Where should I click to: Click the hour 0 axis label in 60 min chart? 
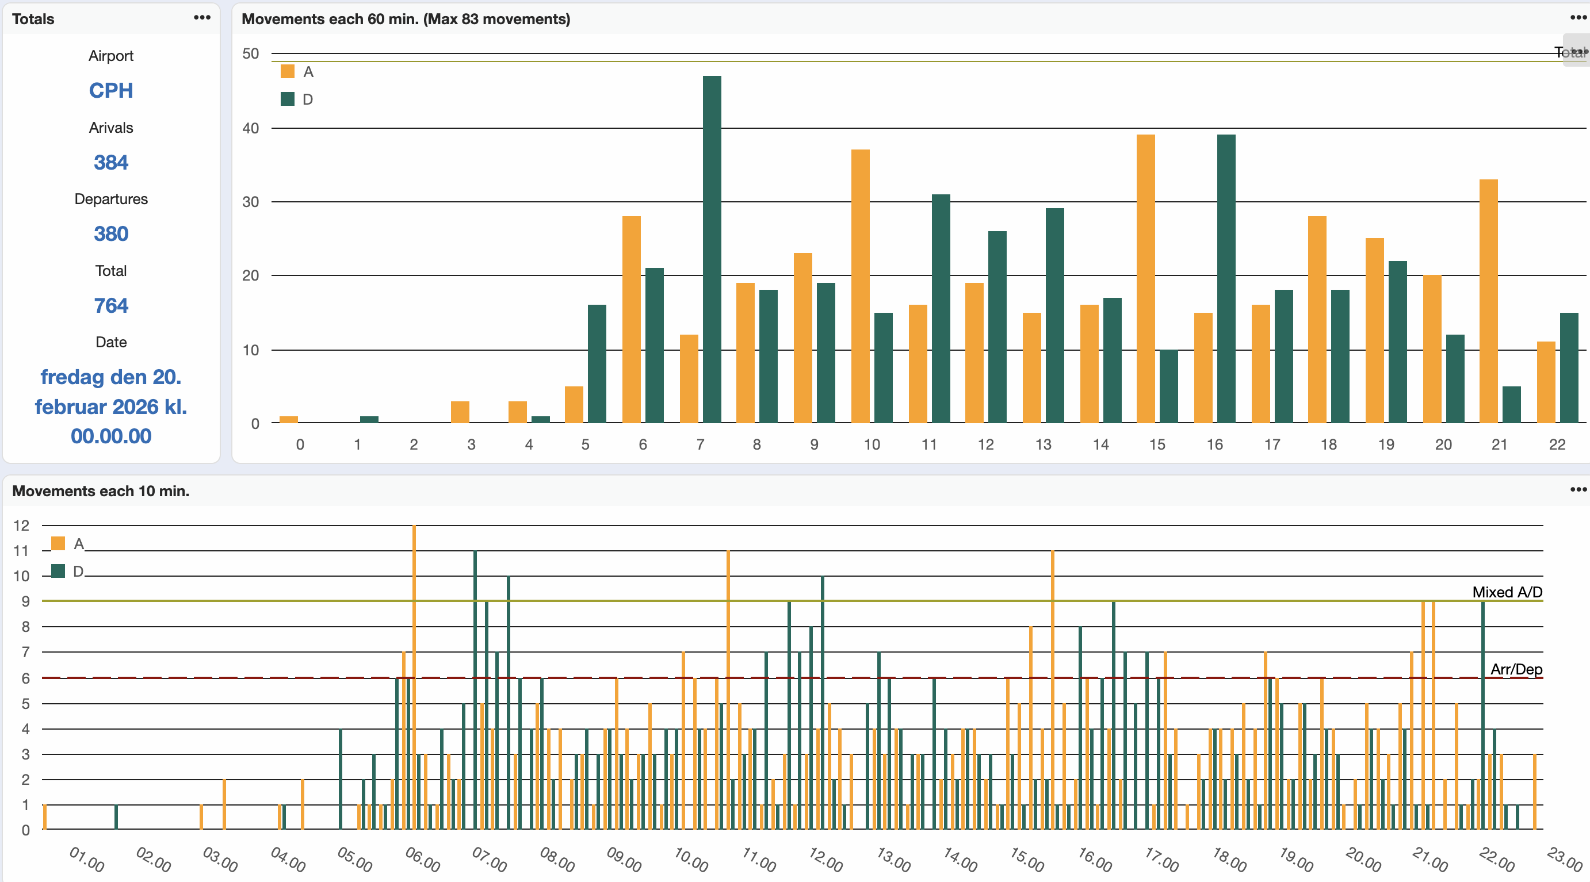[x=300, y=444]
